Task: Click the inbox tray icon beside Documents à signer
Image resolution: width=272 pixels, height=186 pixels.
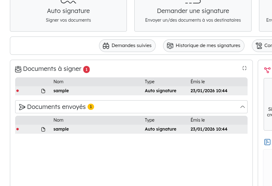Action: tap(18, 69)
